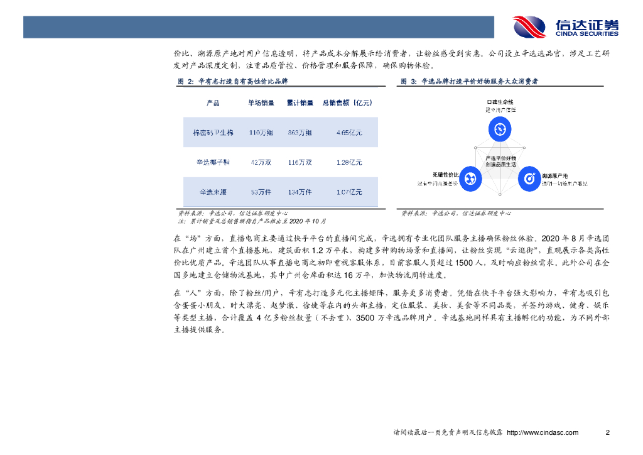Click the page number 2 in footer
The image size is (643, 455).
[607, 432]
